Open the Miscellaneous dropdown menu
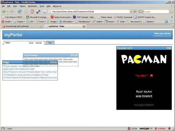The height and width of the screenshot is (131, 175). [83, 22]
